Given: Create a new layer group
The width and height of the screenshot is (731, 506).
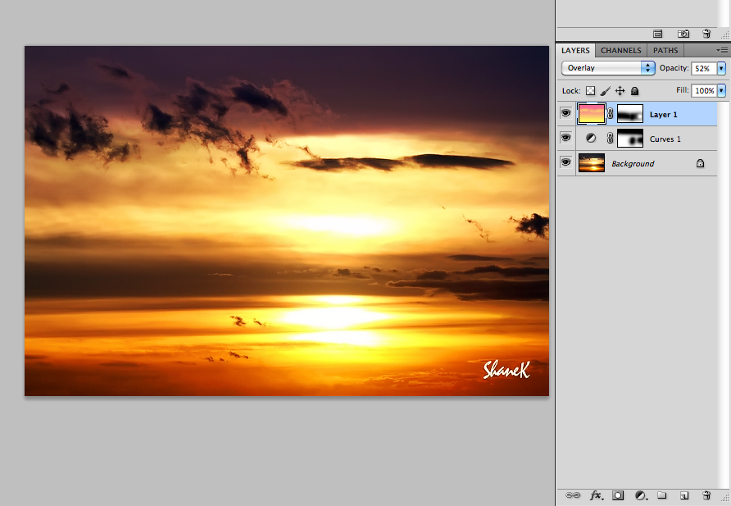Looking at the screenshot, I should [662, 495].
